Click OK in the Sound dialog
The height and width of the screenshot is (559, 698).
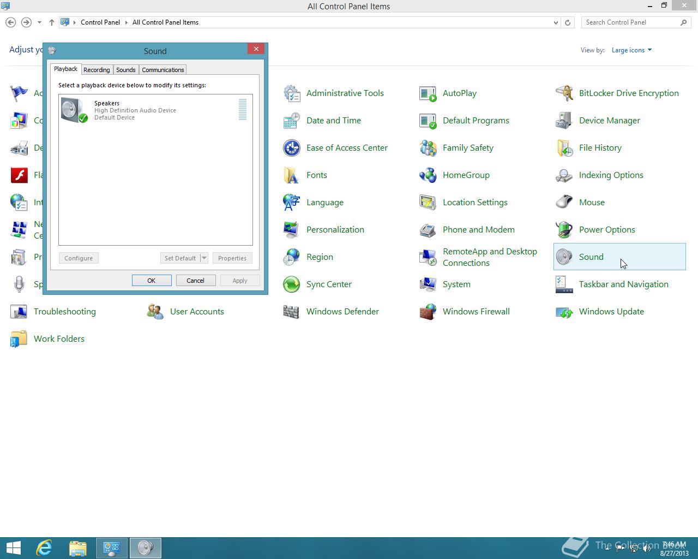[152, 281]
